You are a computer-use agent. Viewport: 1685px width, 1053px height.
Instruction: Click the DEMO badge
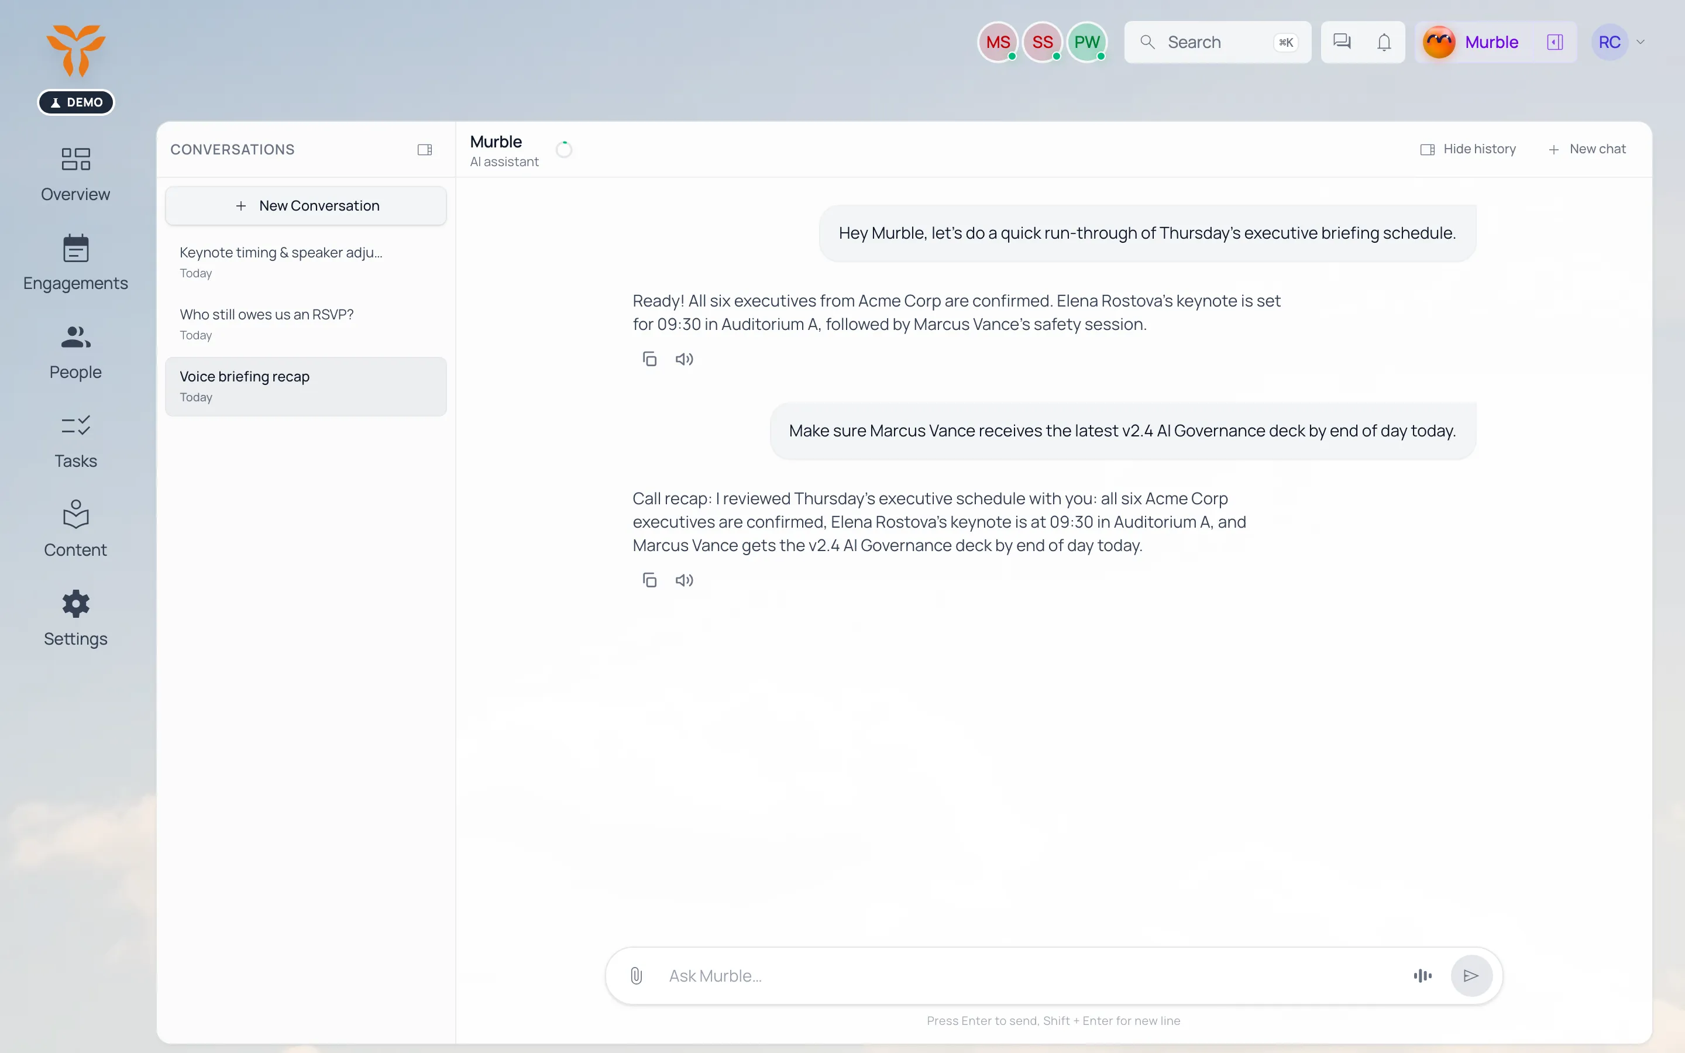click(76, 102)
